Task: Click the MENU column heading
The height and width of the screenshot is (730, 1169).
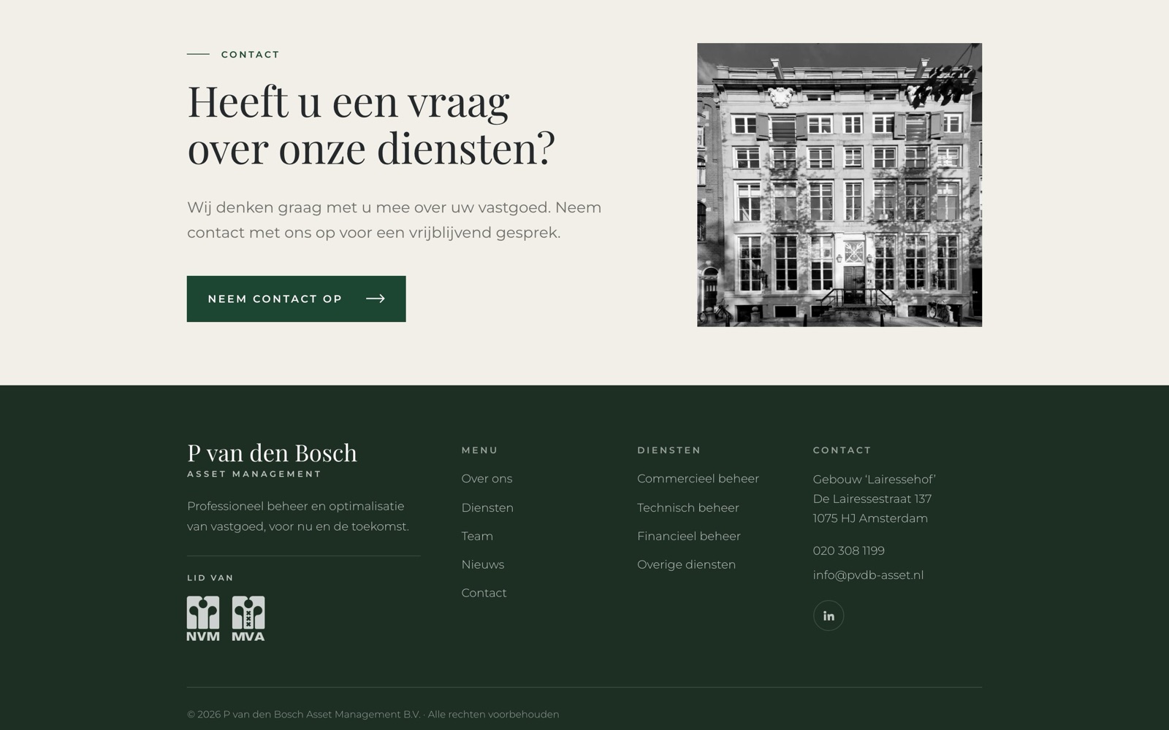Action: [480, 450]
